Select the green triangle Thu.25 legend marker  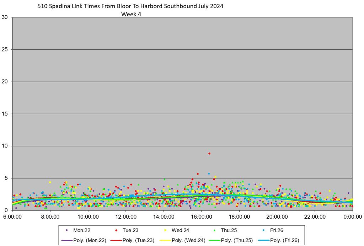pyautogui.click(x=214, y=230)
